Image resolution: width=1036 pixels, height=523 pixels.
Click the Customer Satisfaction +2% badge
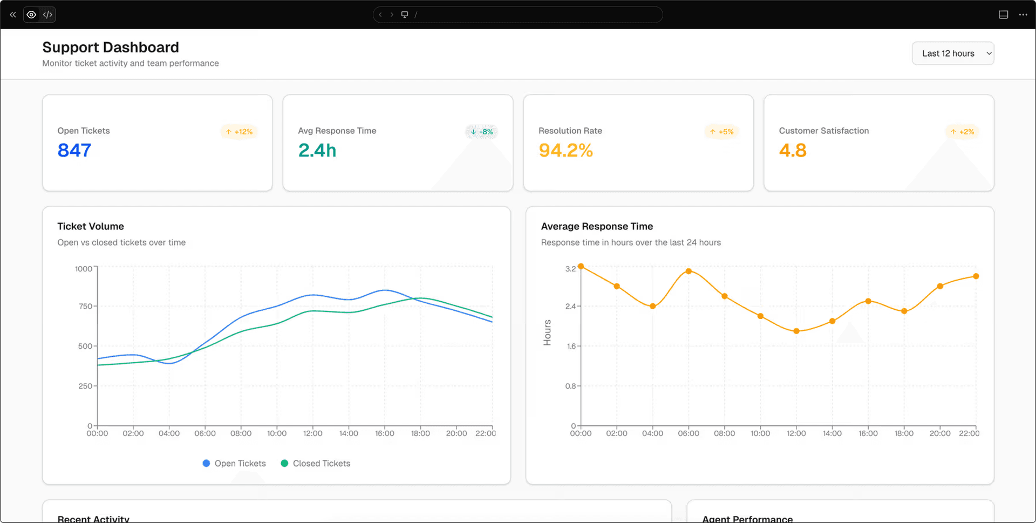pos(962,132)
